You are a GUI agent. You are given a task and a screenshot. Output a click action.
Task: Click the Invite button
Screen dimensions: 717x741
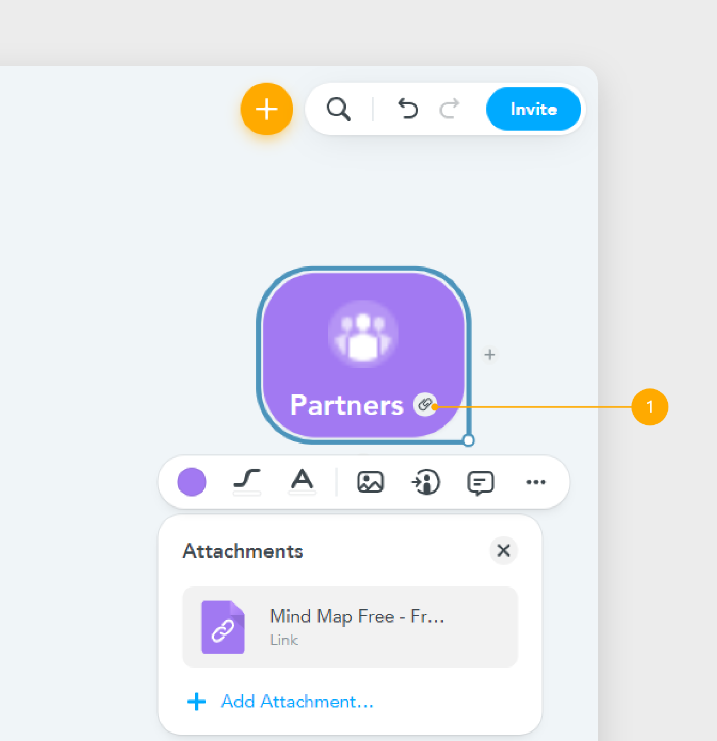533,109
